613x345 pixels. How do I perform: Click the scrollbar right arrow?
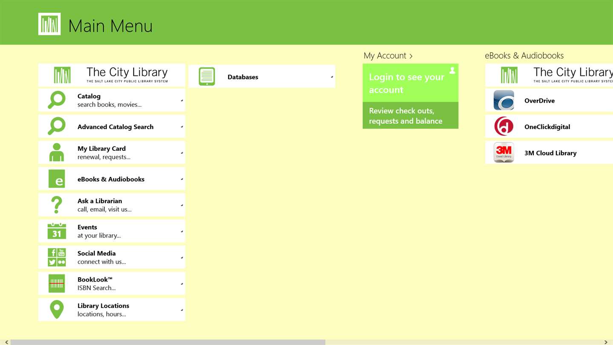tap(606, 342)
